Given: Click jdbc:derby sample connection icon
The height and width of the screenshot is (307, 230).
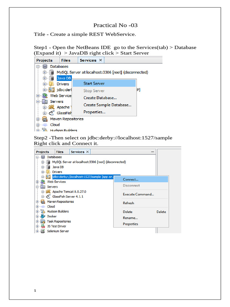Looking at the screenshot, I should [48, 177].
